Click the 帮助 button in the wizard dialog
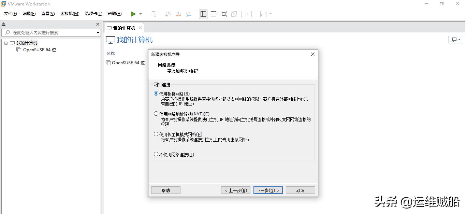The height and width of the screenshot is (214, 466). tap(165, 190)
